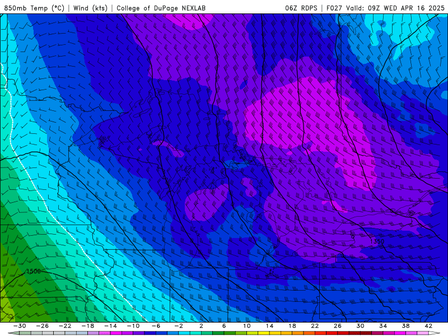The image size is (448, 336).
Task: Click the 2 color scale label
Action: pyautogui.click(x=201, y=326)
